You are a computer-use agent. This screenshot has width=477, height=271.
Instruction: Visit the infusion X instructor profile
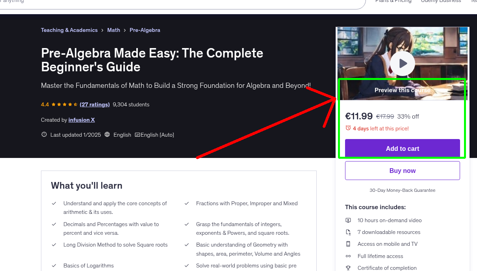82,120
